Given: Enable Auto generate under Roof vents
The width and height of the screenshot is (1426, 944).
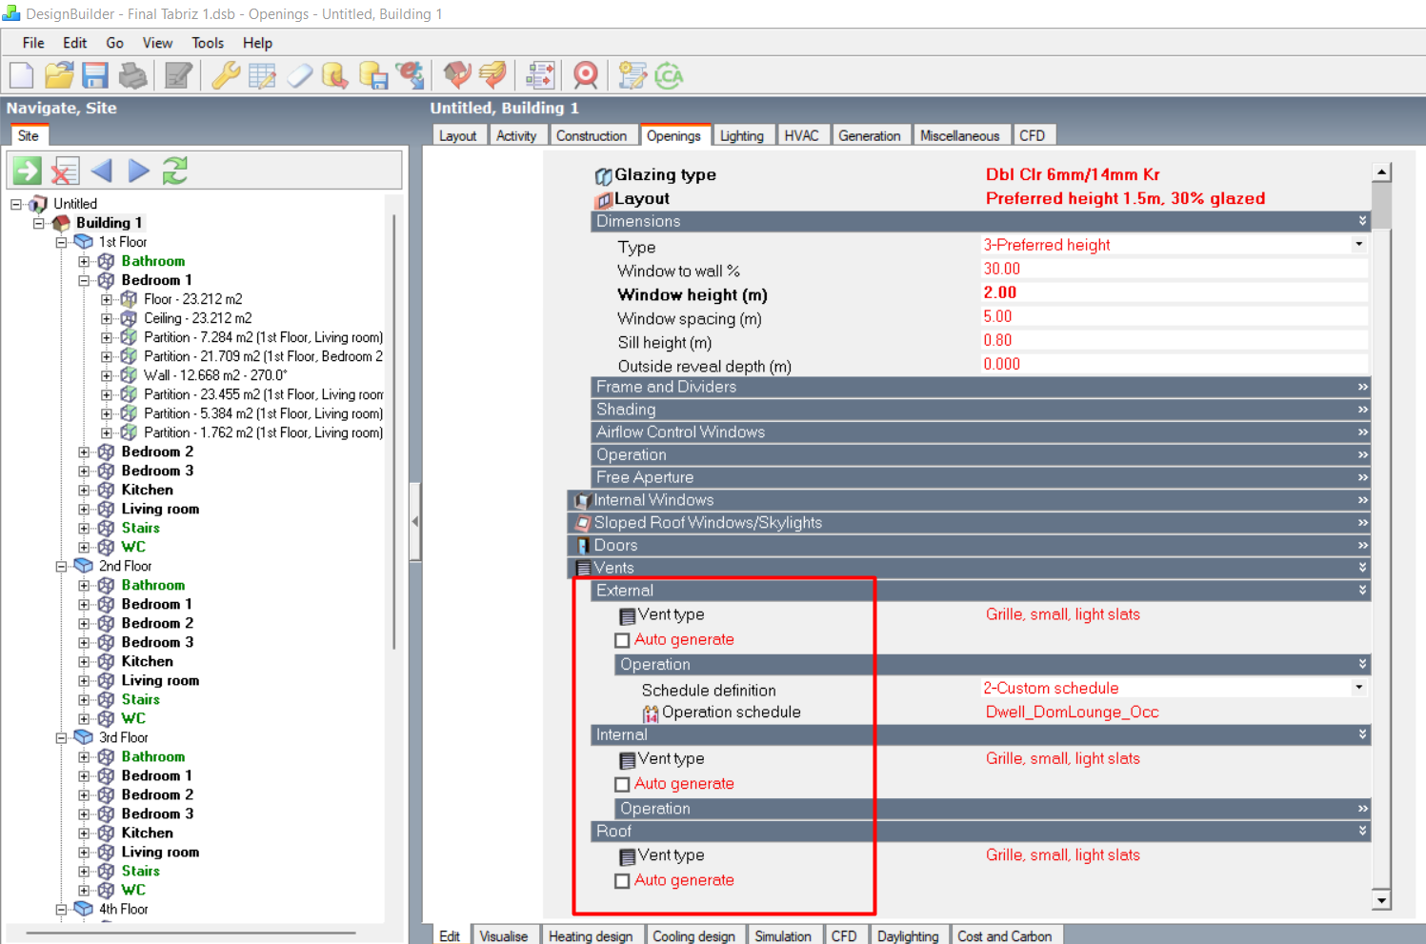Looking at the screenshot, I should tap(622, 881).
